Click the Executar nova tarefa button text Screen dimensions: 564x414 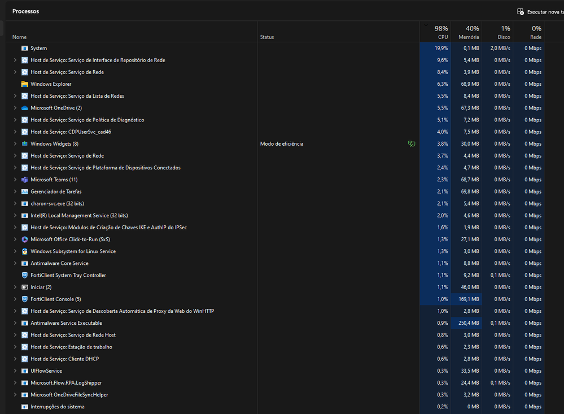545,12
